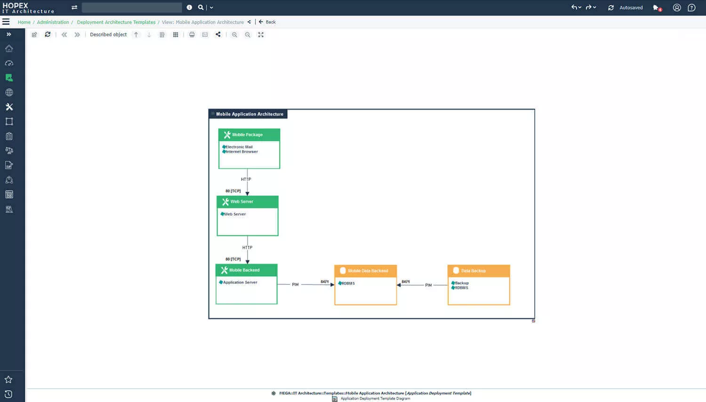Select the Web Server node header

coord(248,201)
